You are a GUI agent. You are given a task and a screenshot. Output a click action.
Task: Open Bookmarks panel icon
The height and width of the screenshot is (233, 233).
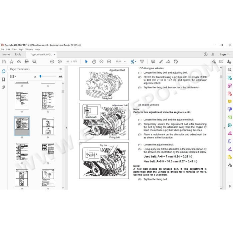[3, 80]
